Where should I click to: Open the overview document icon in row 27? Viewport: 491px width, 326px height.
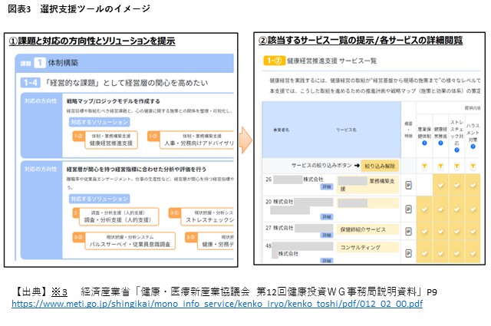point(408,232)
